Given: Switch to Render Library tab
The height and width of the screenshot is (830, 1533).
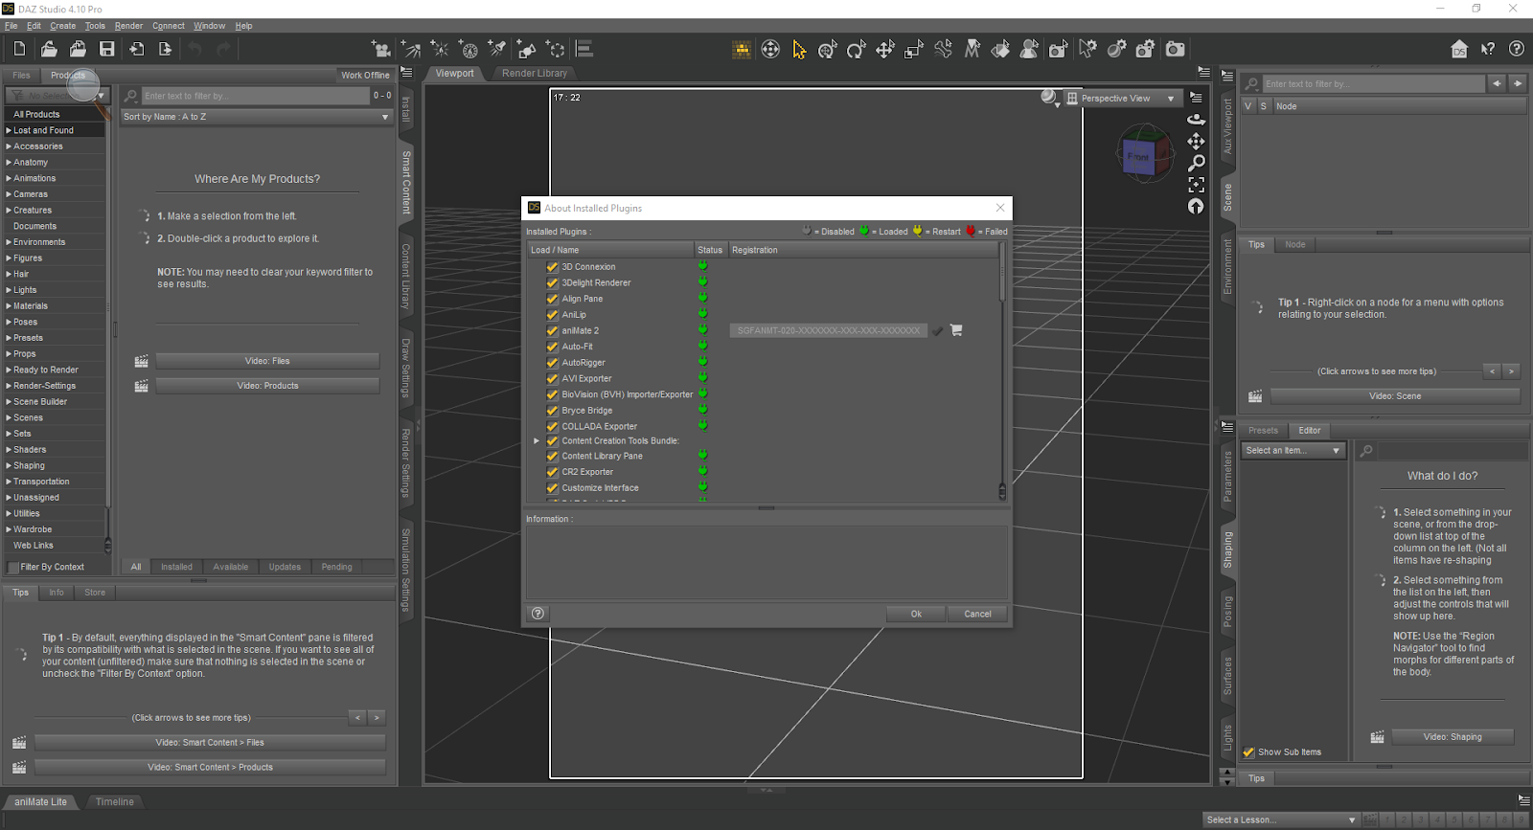Looking at the screenshot, I should click(535, 74).
